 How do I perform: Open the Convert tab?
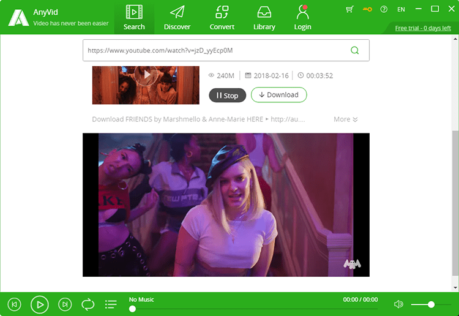pyautogui.click(x=222, y=18)
